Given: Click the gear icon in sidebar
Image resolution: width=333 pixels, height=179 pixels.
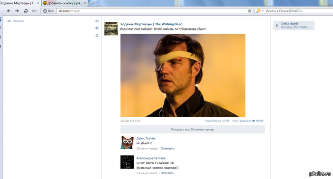Looking at the screenshot, I should pos(97,36).
